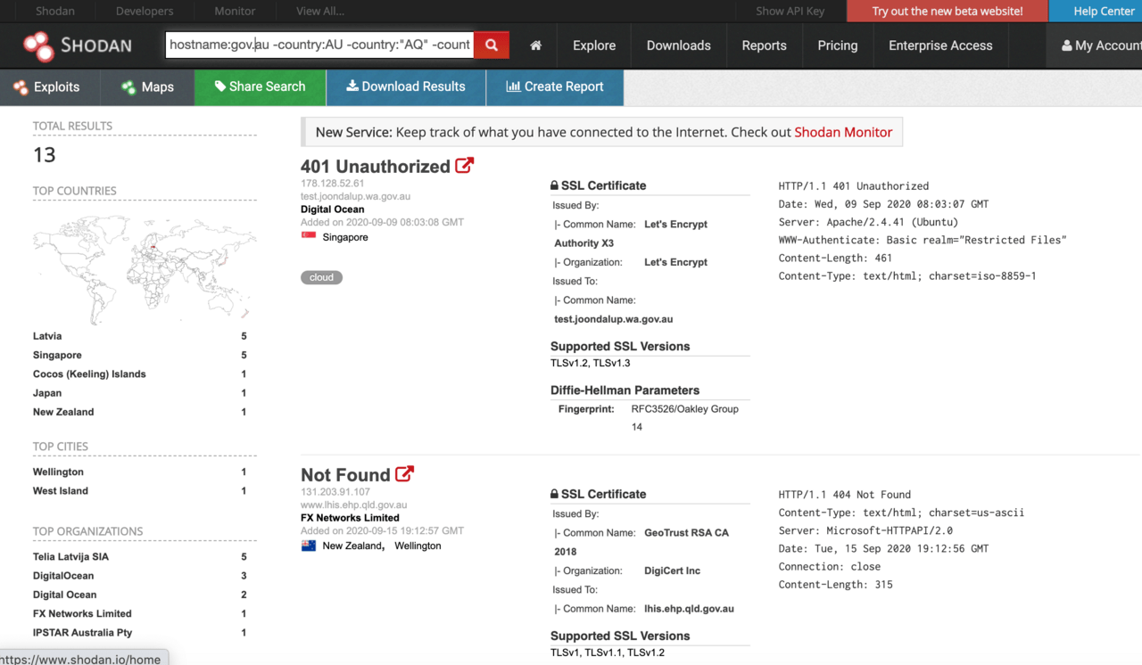This screenshot has height=665, width=1142.
Task: Filter by organization DigitalOcean with 3 results
Action: tap(63, 576)
